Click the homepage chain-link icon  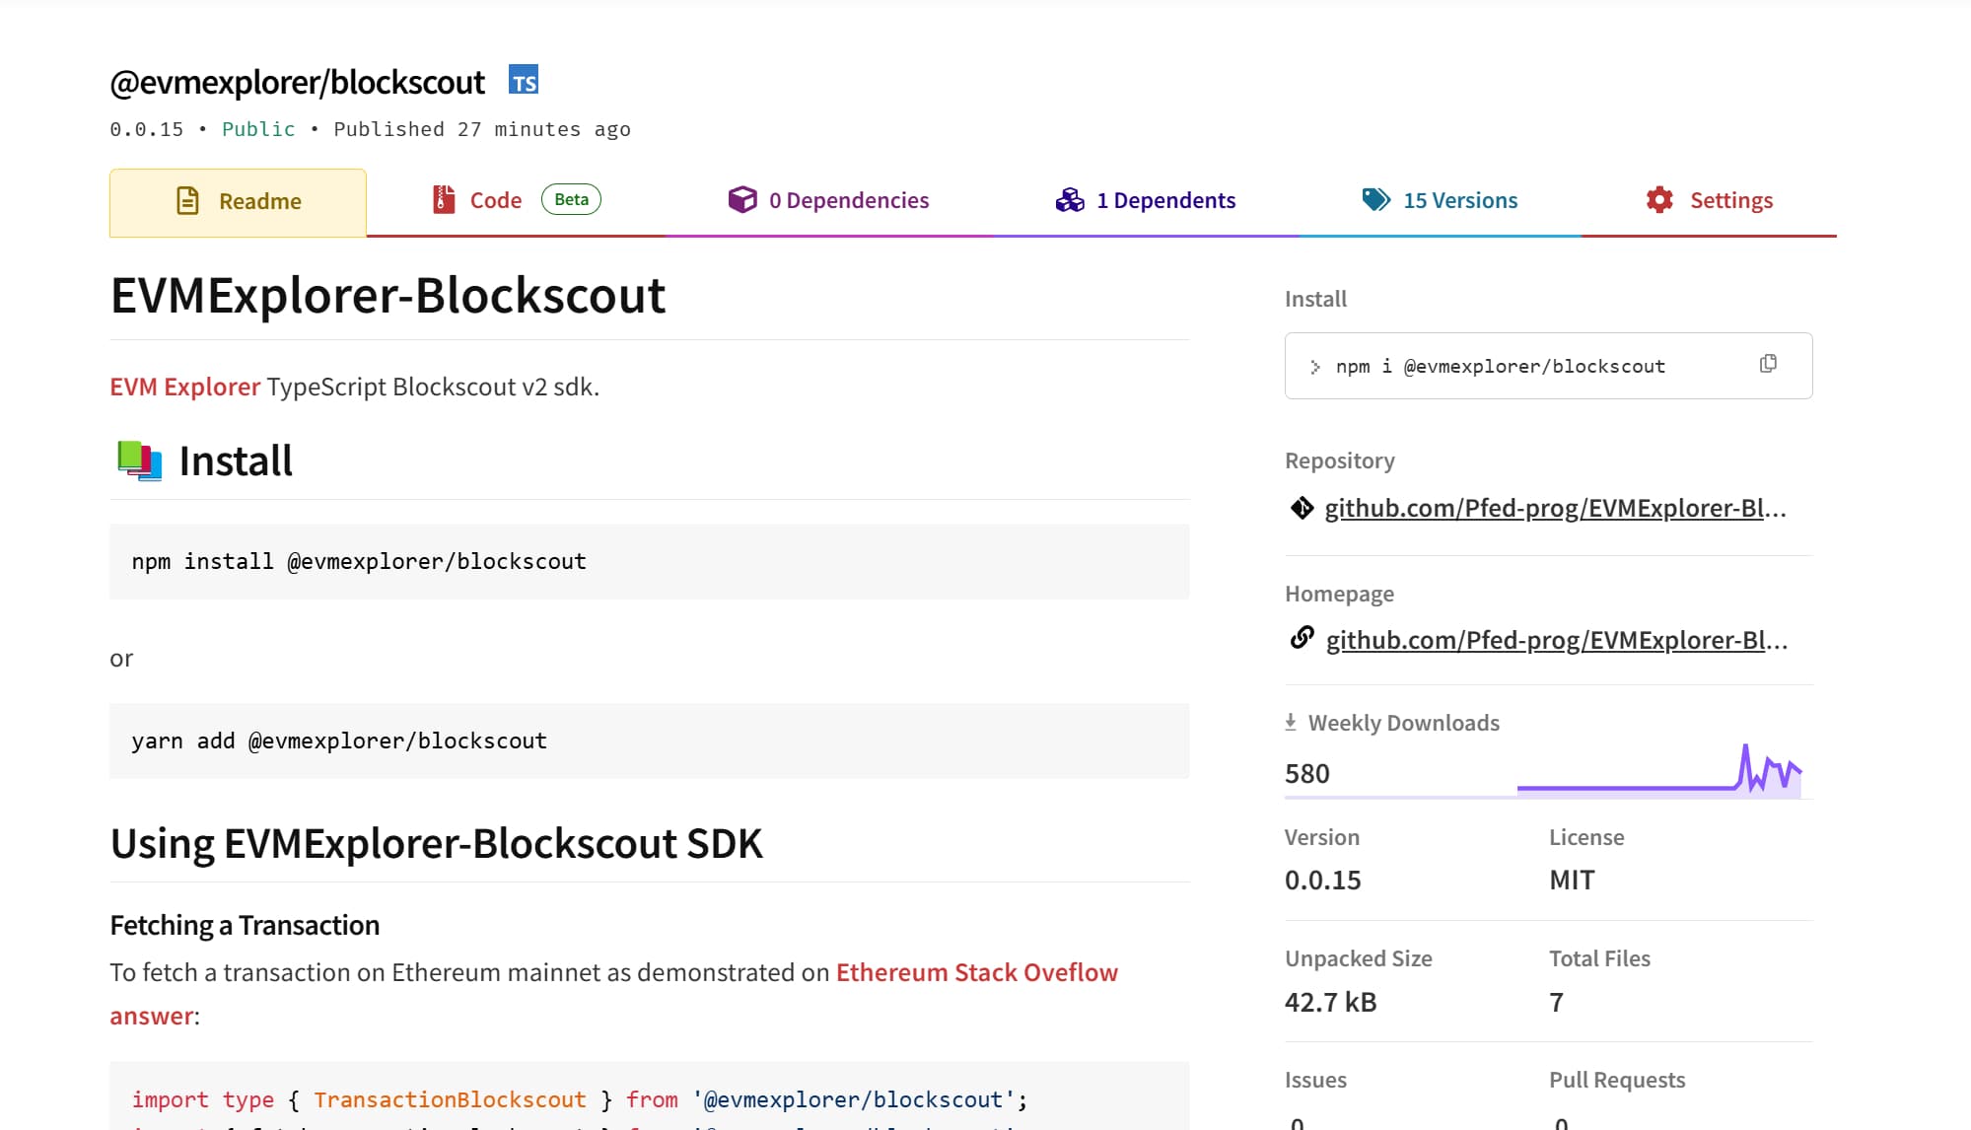click(1302, 638)
